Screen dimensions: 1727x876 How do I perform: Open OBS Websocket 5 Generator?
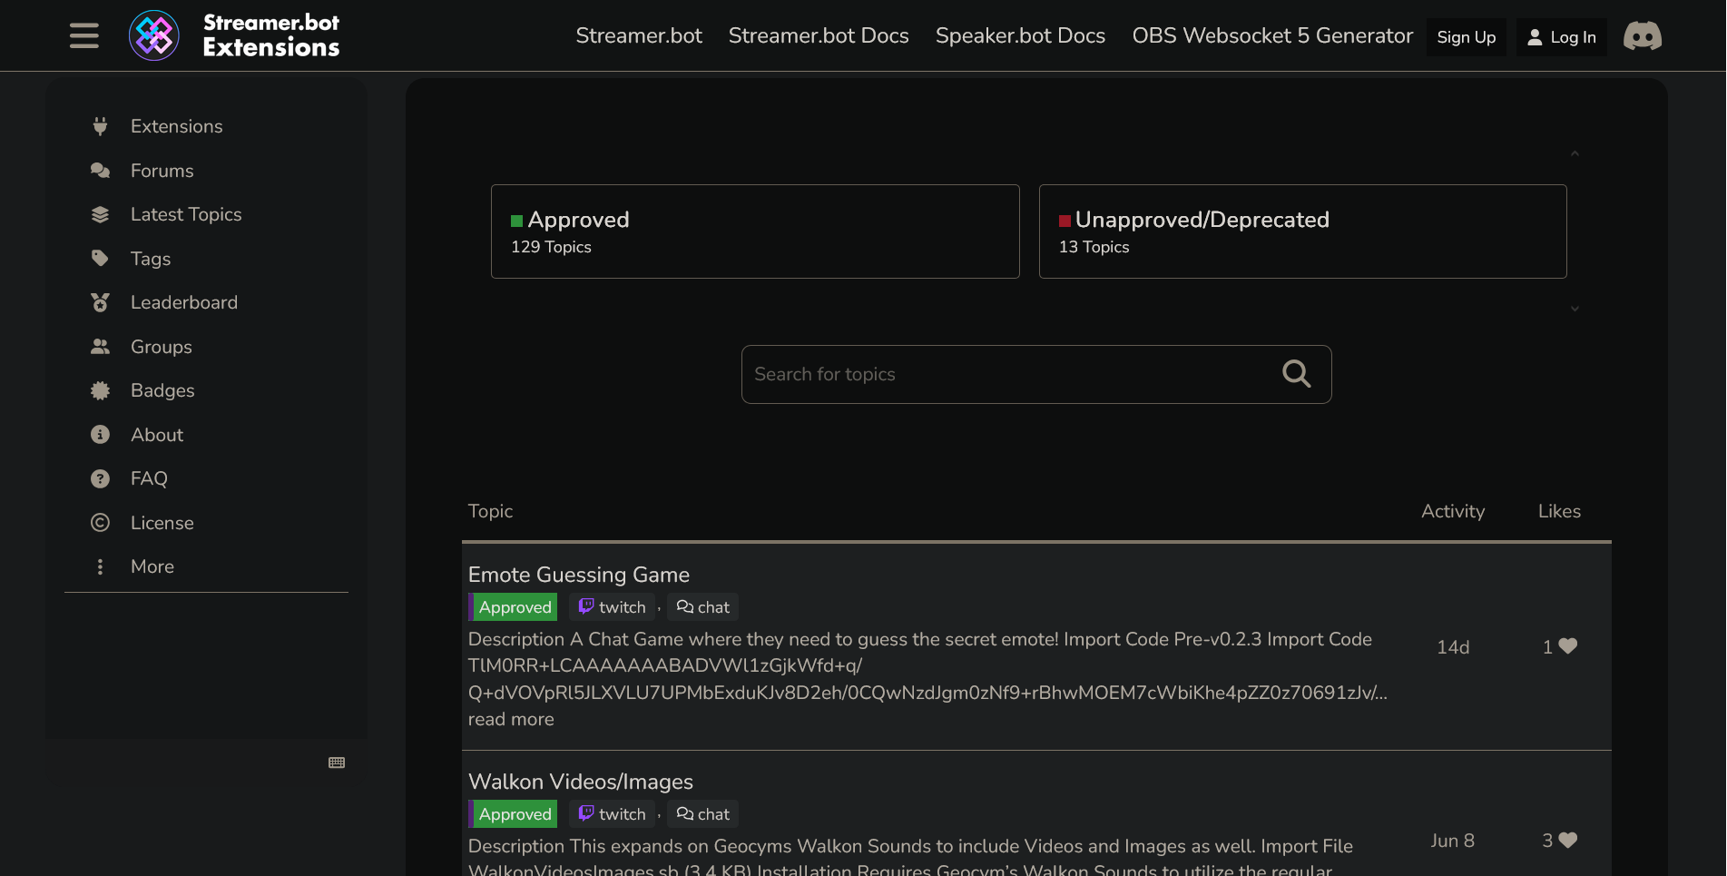(1271, 36)
